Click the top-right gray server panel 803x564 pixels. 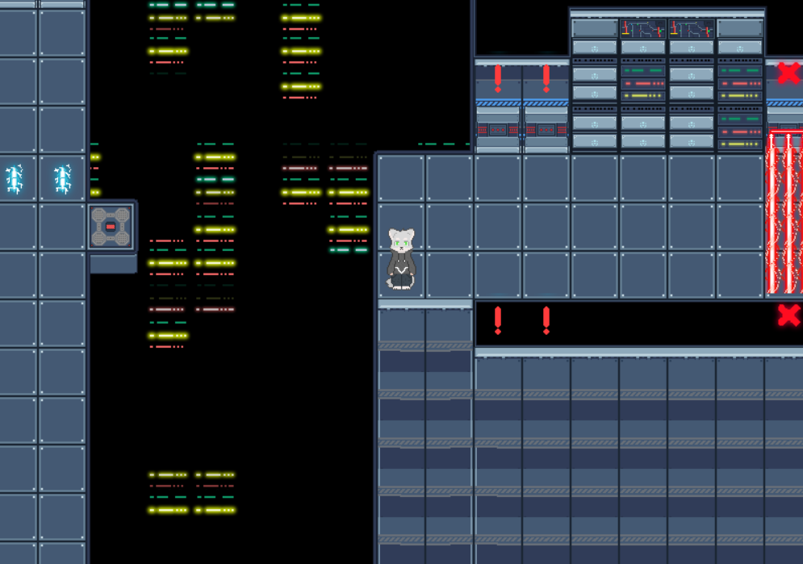[x=740, y=29]
